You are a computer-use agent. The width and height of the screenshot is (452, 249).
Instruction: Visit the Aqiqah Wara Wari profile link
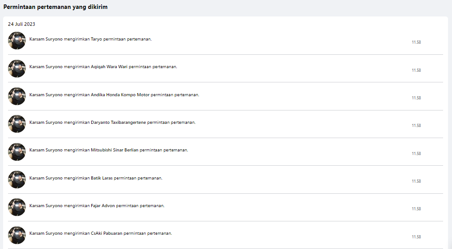click(x=109, y=67)
